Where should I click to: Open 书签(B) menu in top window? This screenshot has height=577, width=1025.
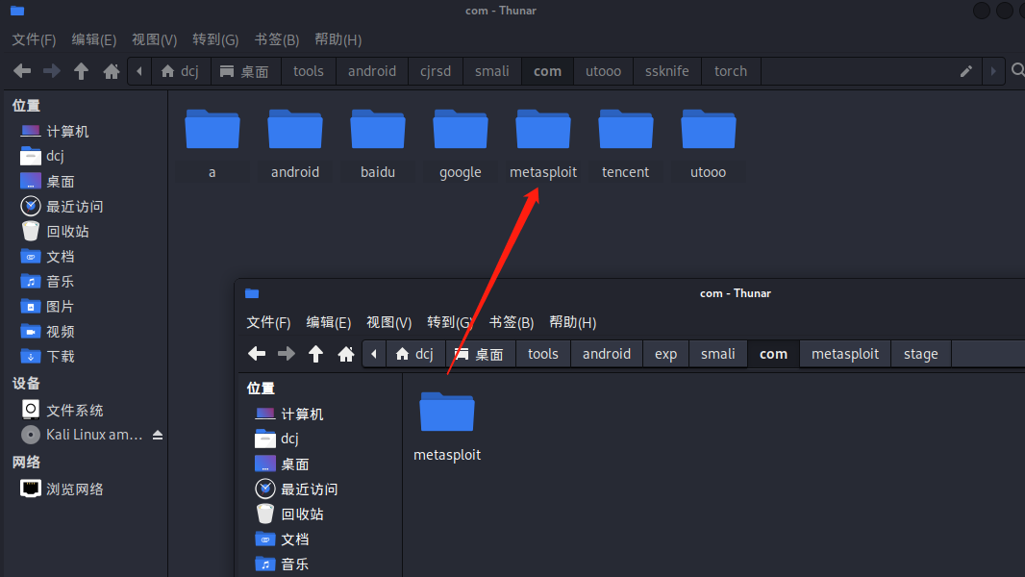point(277,39)
